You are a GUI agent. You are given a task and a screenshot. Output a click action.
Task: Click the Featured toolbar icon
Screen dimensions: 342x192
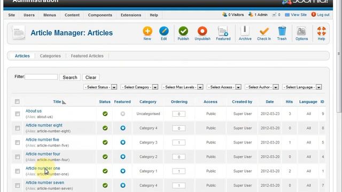coord(223,31)
